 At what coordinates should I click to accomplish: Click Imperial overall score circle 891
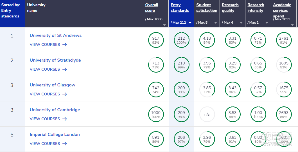156,139
